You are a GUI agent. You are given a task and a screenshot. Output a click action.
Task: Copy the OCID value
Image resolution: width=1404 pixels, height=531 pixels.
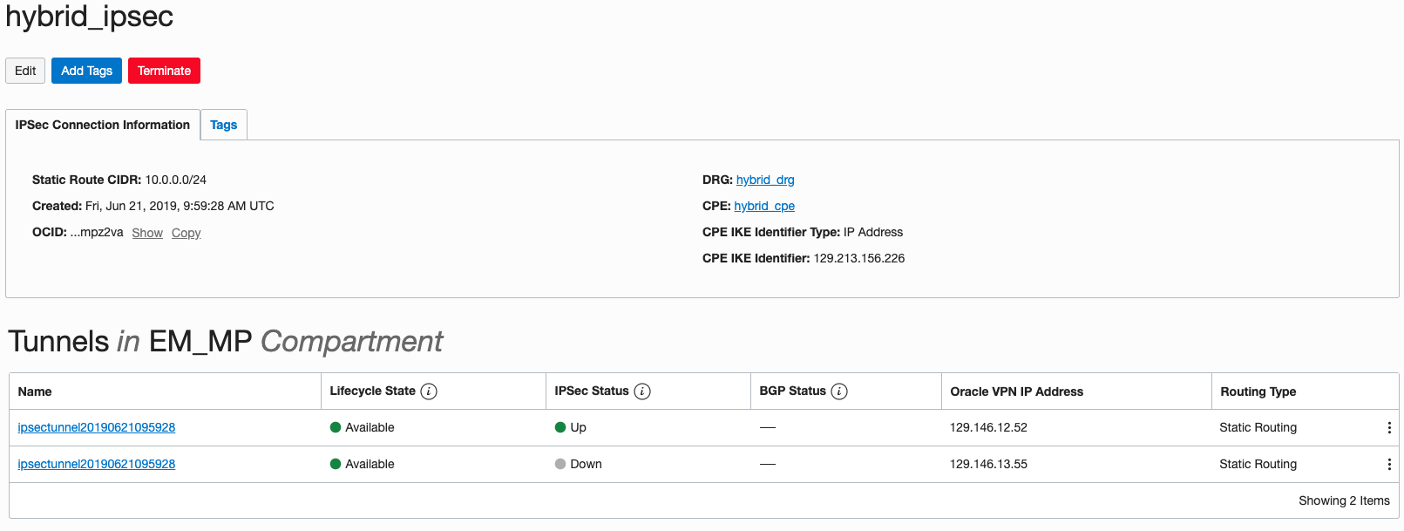click(x=186, y=233)
